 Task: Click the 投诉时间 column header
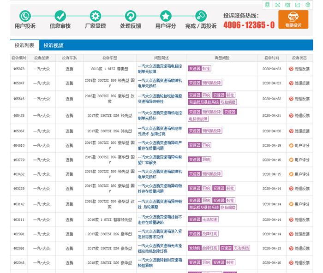(x=272, y=58)
